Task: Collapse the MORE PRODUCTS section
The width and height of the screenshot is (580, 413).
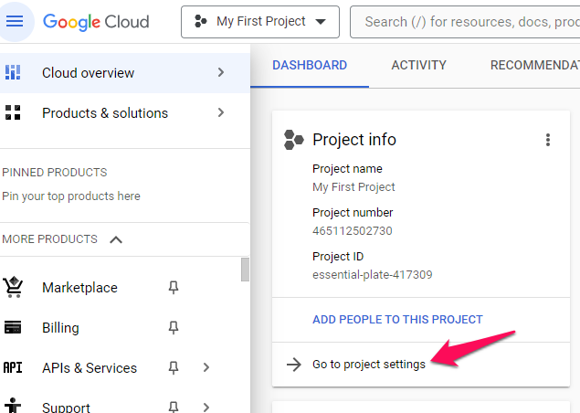Action: tap(116, 239)
